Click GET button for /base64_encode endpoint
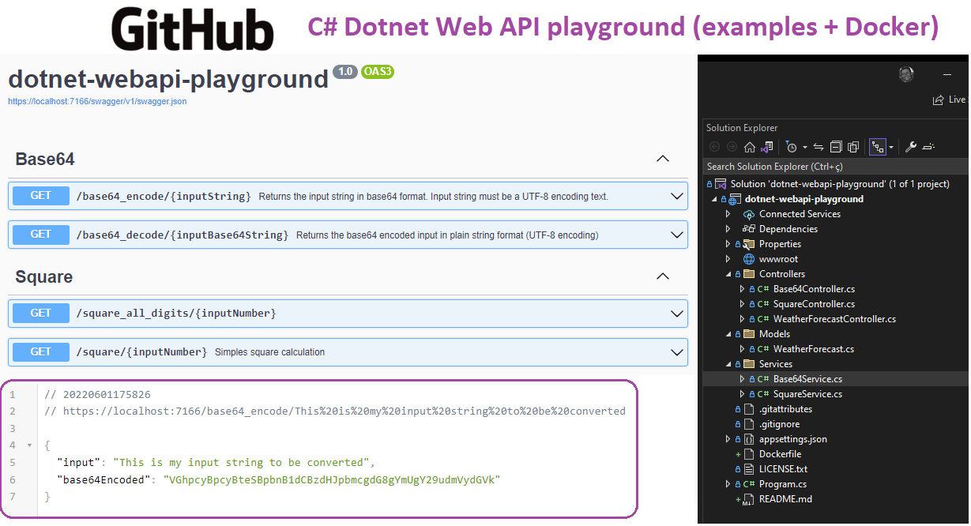The height and width of the screenshot is (526, 971). [x=41, y=195]
